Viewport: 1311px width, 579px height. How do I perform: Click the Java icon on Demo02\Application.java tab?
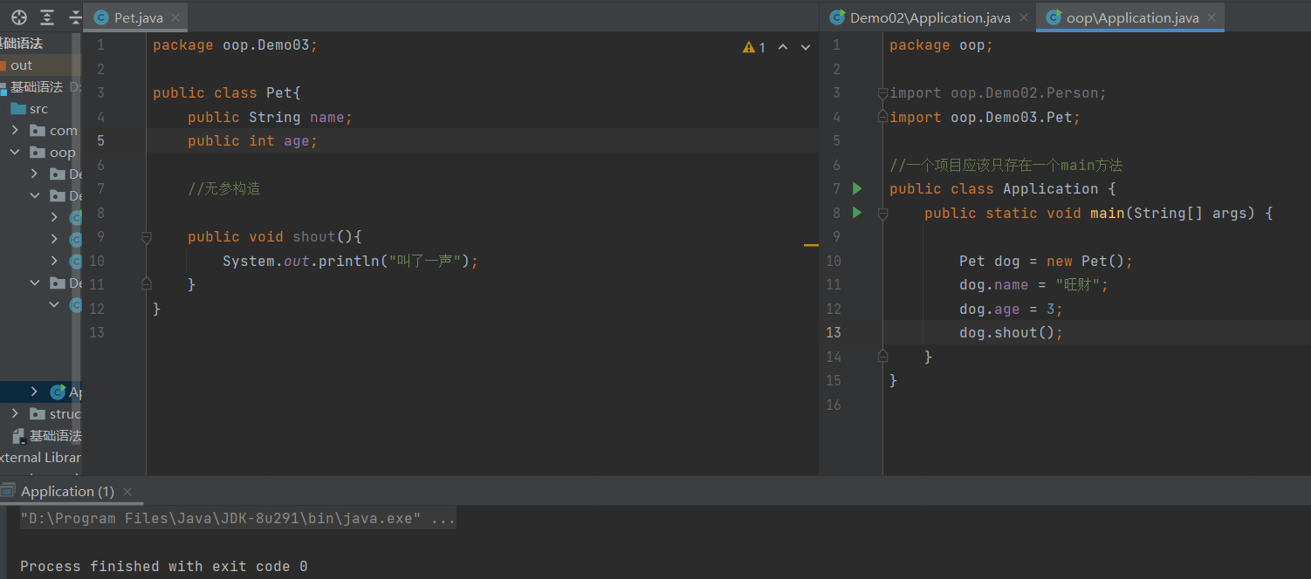pos(838,17)
